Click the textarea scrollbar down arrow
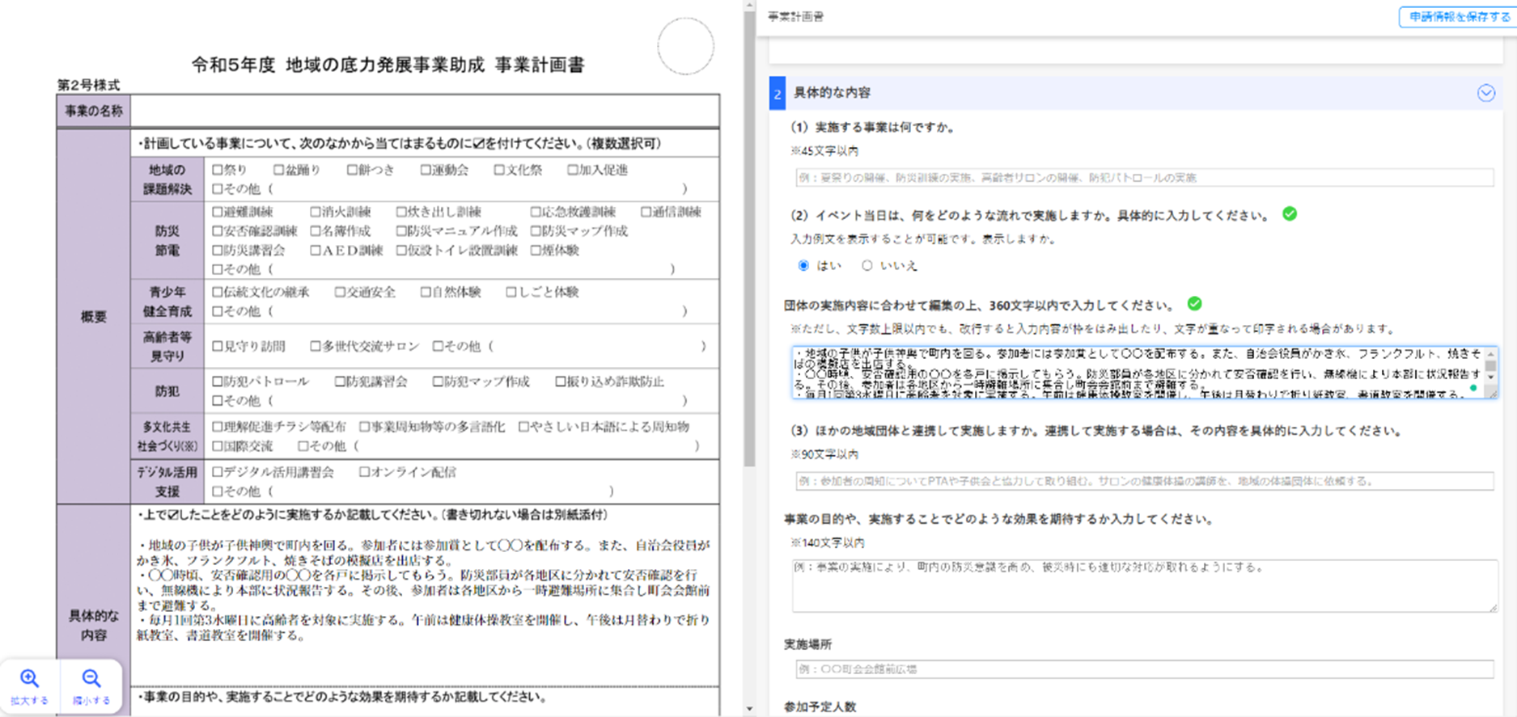This screenshot has width=1517, height=717. pyautogui.click(x=1490, y=377)
